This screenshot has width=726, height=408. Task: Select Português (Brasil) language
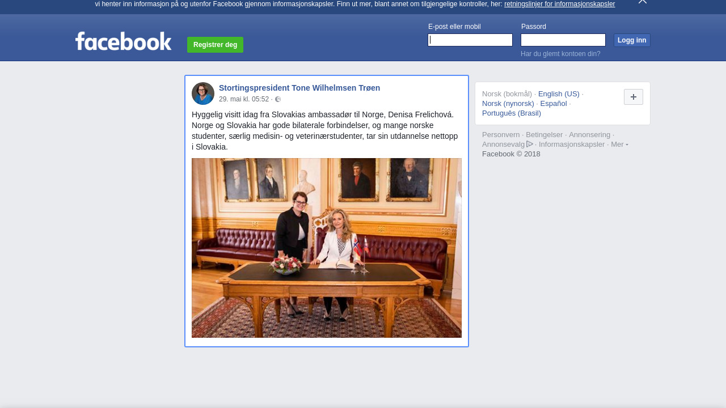pos(512,113)
